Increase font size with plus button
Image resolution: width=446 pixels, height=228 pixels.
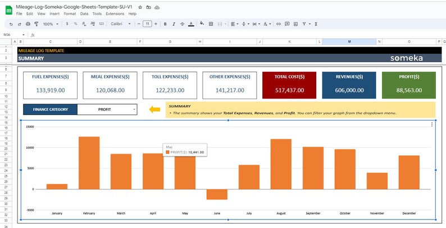(156, 24)
